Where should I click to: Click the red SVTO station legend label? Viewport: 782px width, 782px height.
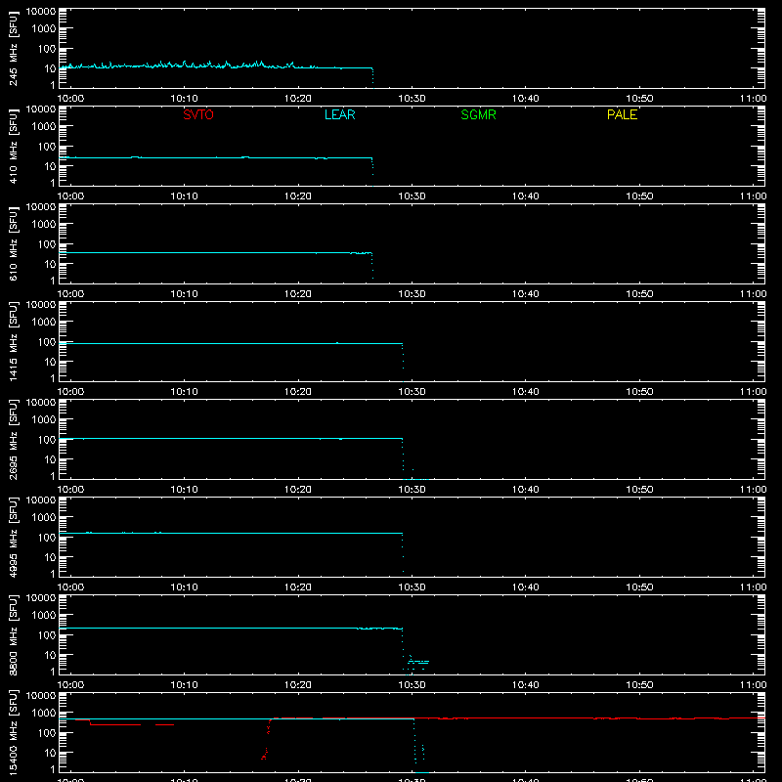pyautogui.click(x=198, y=114)
